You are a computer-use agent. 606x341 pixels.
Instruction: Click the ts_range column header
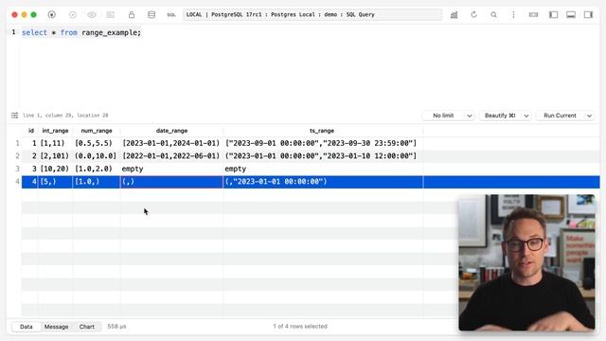tap(322, 131)
